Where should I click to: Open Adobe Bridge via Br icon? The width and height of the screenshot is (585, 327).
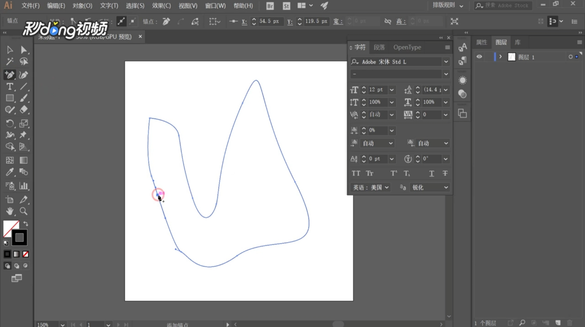[270, 6]
